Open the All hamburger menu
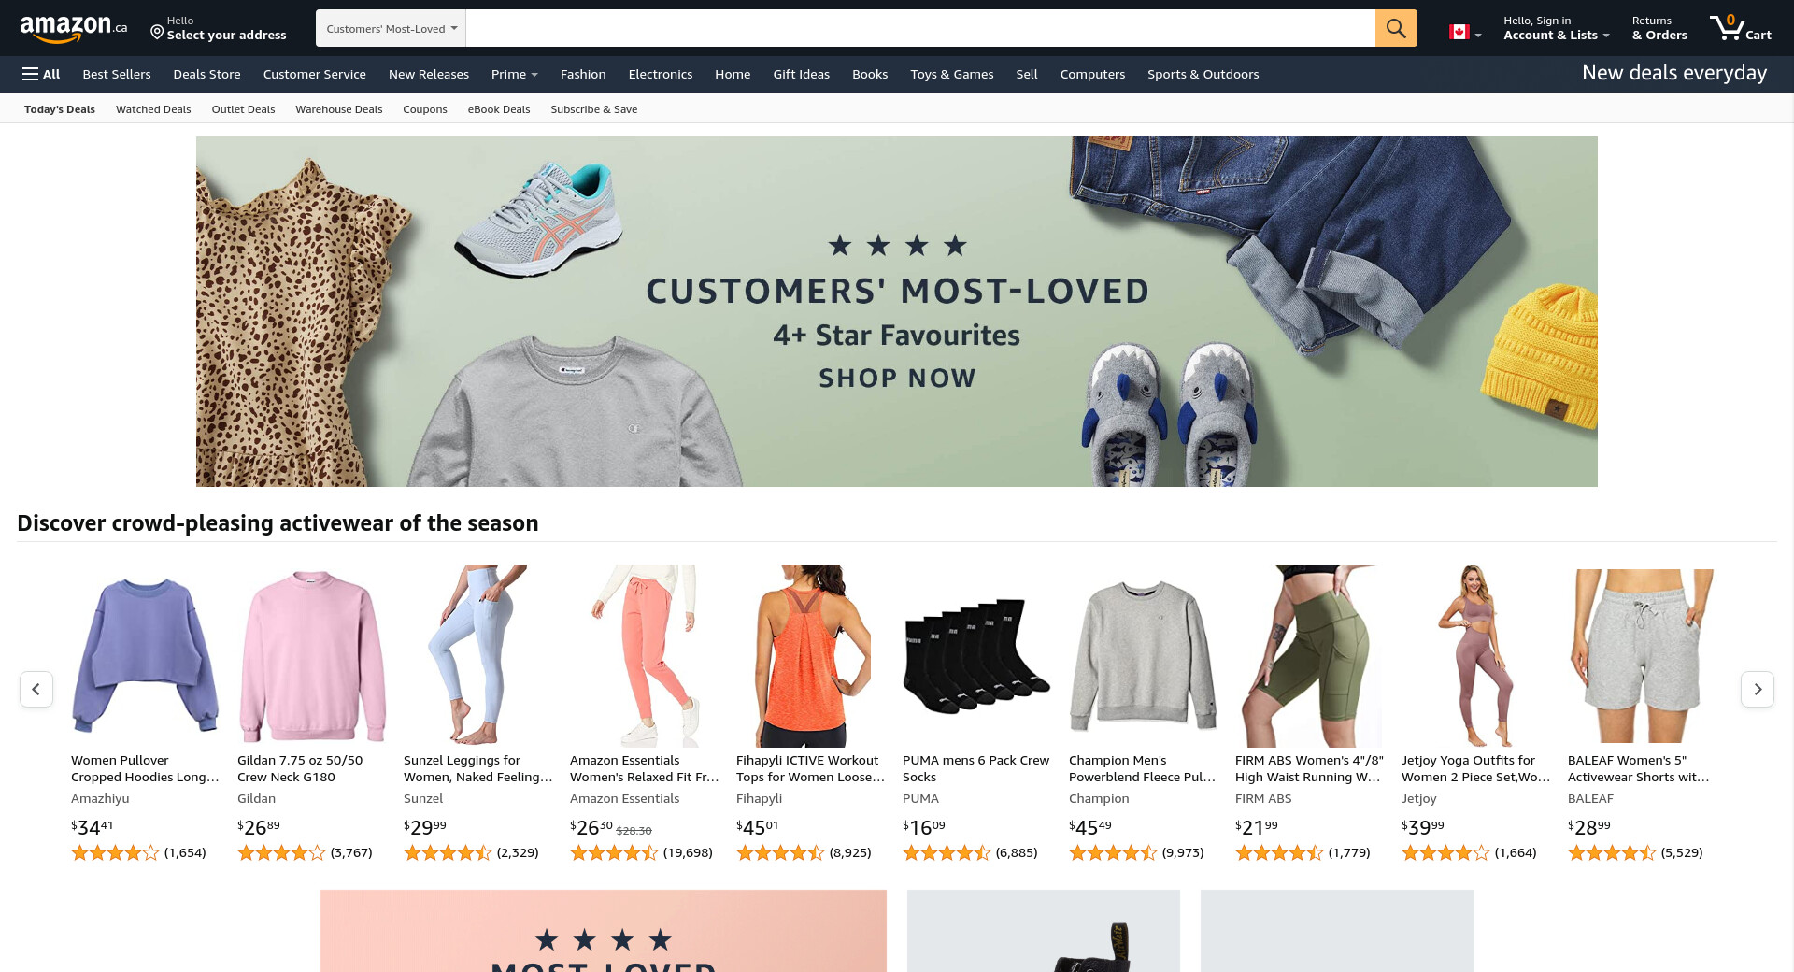 pyautogui.click(x=41, y=74)
